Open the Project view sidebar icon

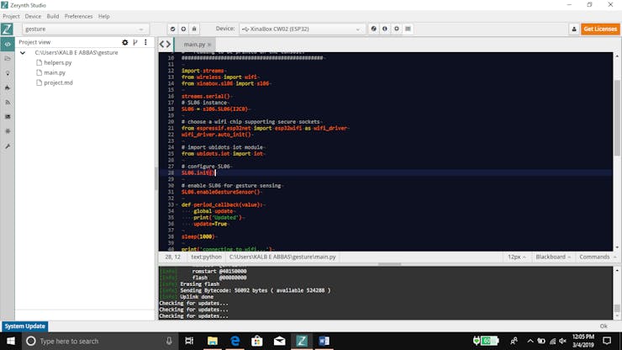7,44
